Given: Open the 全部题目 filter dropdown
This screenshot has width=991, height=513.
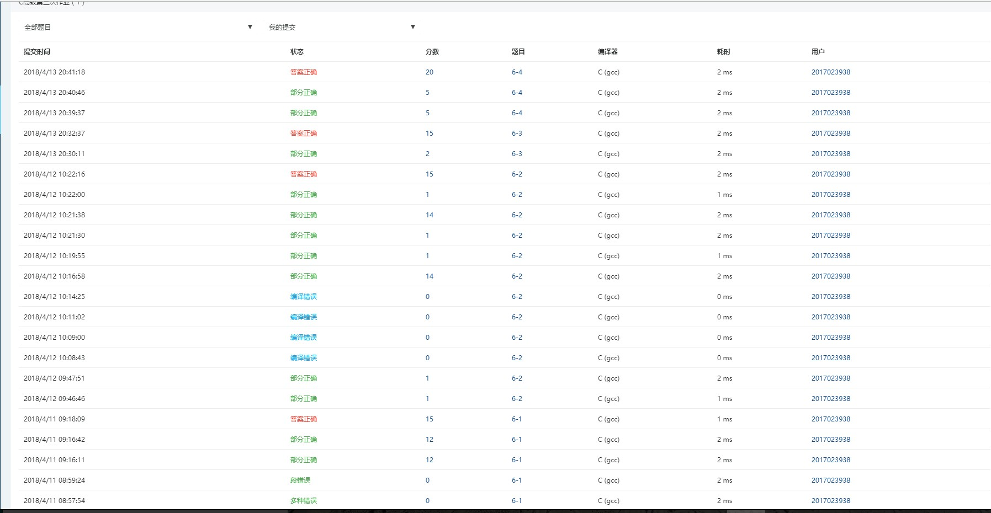Looking at the screenshot, I should click(x=138, y=27).
